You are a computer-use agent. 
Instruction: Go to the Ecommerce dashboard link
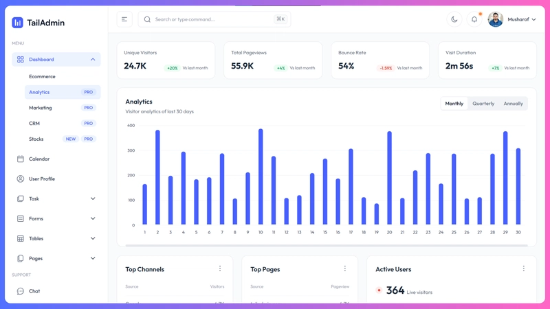[x=42, y=76]
